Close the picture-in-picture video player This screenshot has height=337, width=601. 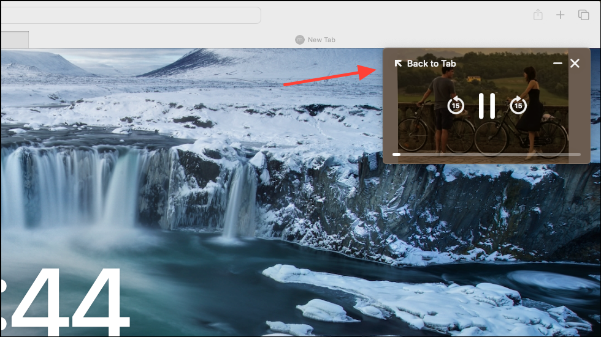pyautogui.click(x=575, y=64)
